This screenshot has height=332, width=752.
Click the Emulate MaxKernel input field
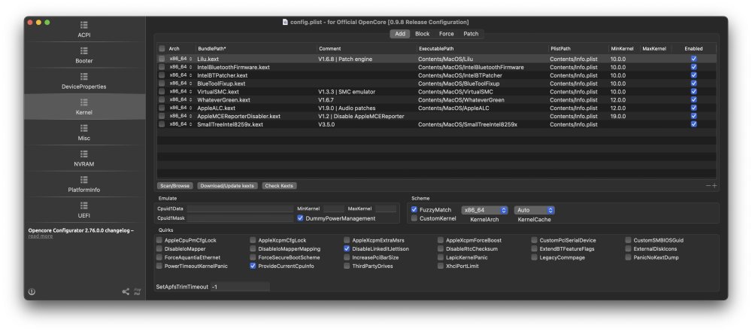(386, 209)
